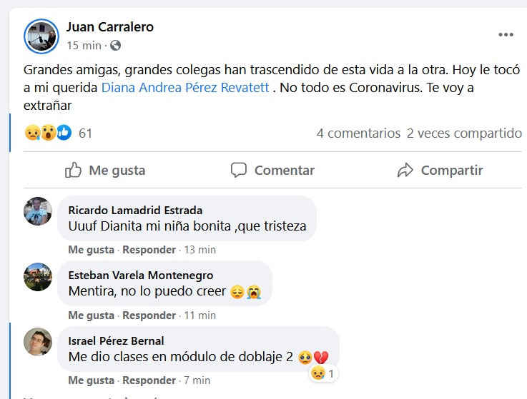The height and width of the screenshot is (399, 527).
Task: Open tagged profile Diana Andrea Pérez Revatett
Action: click(x=185, y=88)
